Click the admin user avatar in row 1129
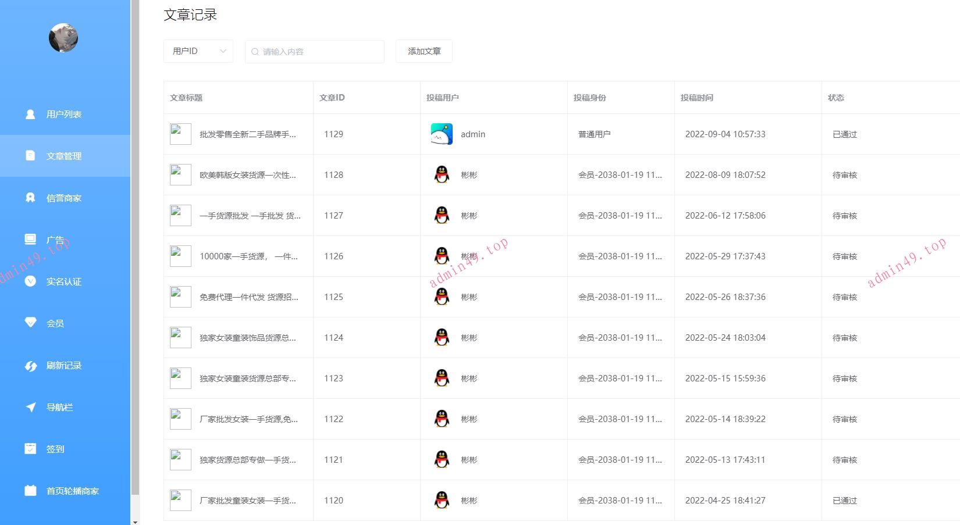The width and height of the screenshot is (960, 525). pyautogui.click(x=442, y=134)
